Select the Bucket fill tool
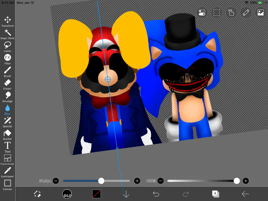This screenshot has width=268, height=201. 7,135
